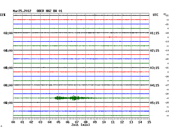170x129 pixels.
Task: Click the UTC column header
Action: [155, 15]
